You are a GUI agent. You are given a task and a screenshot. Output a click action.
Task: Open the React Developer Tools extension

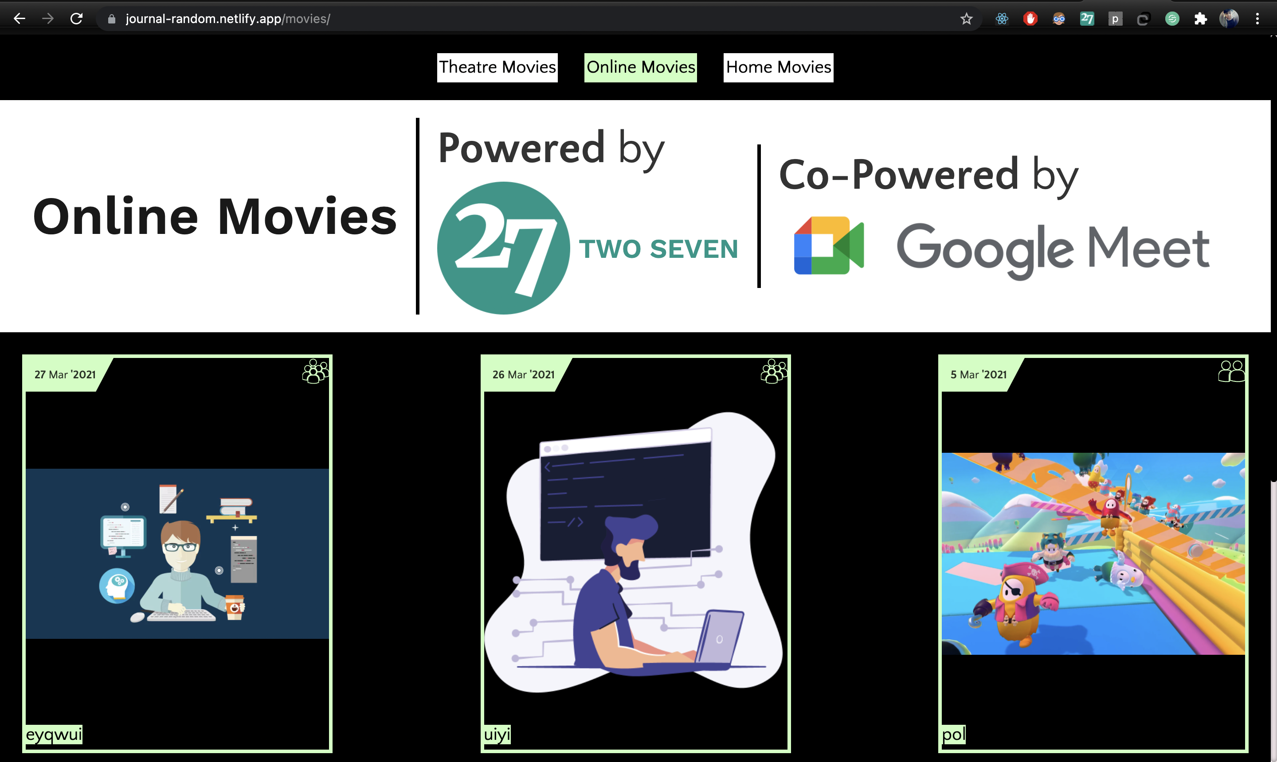[1002, 19]
